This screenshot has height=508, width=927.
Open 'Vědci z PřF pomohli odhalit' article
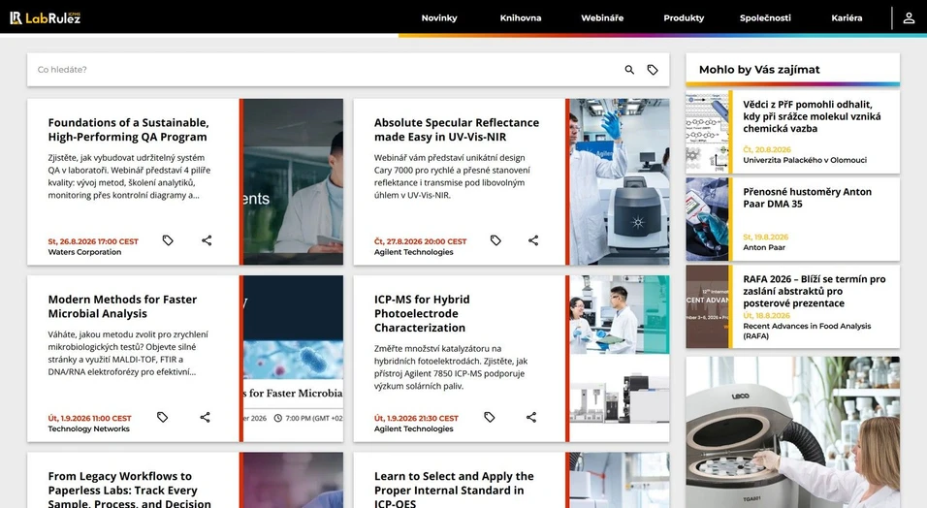click(812, 116)
